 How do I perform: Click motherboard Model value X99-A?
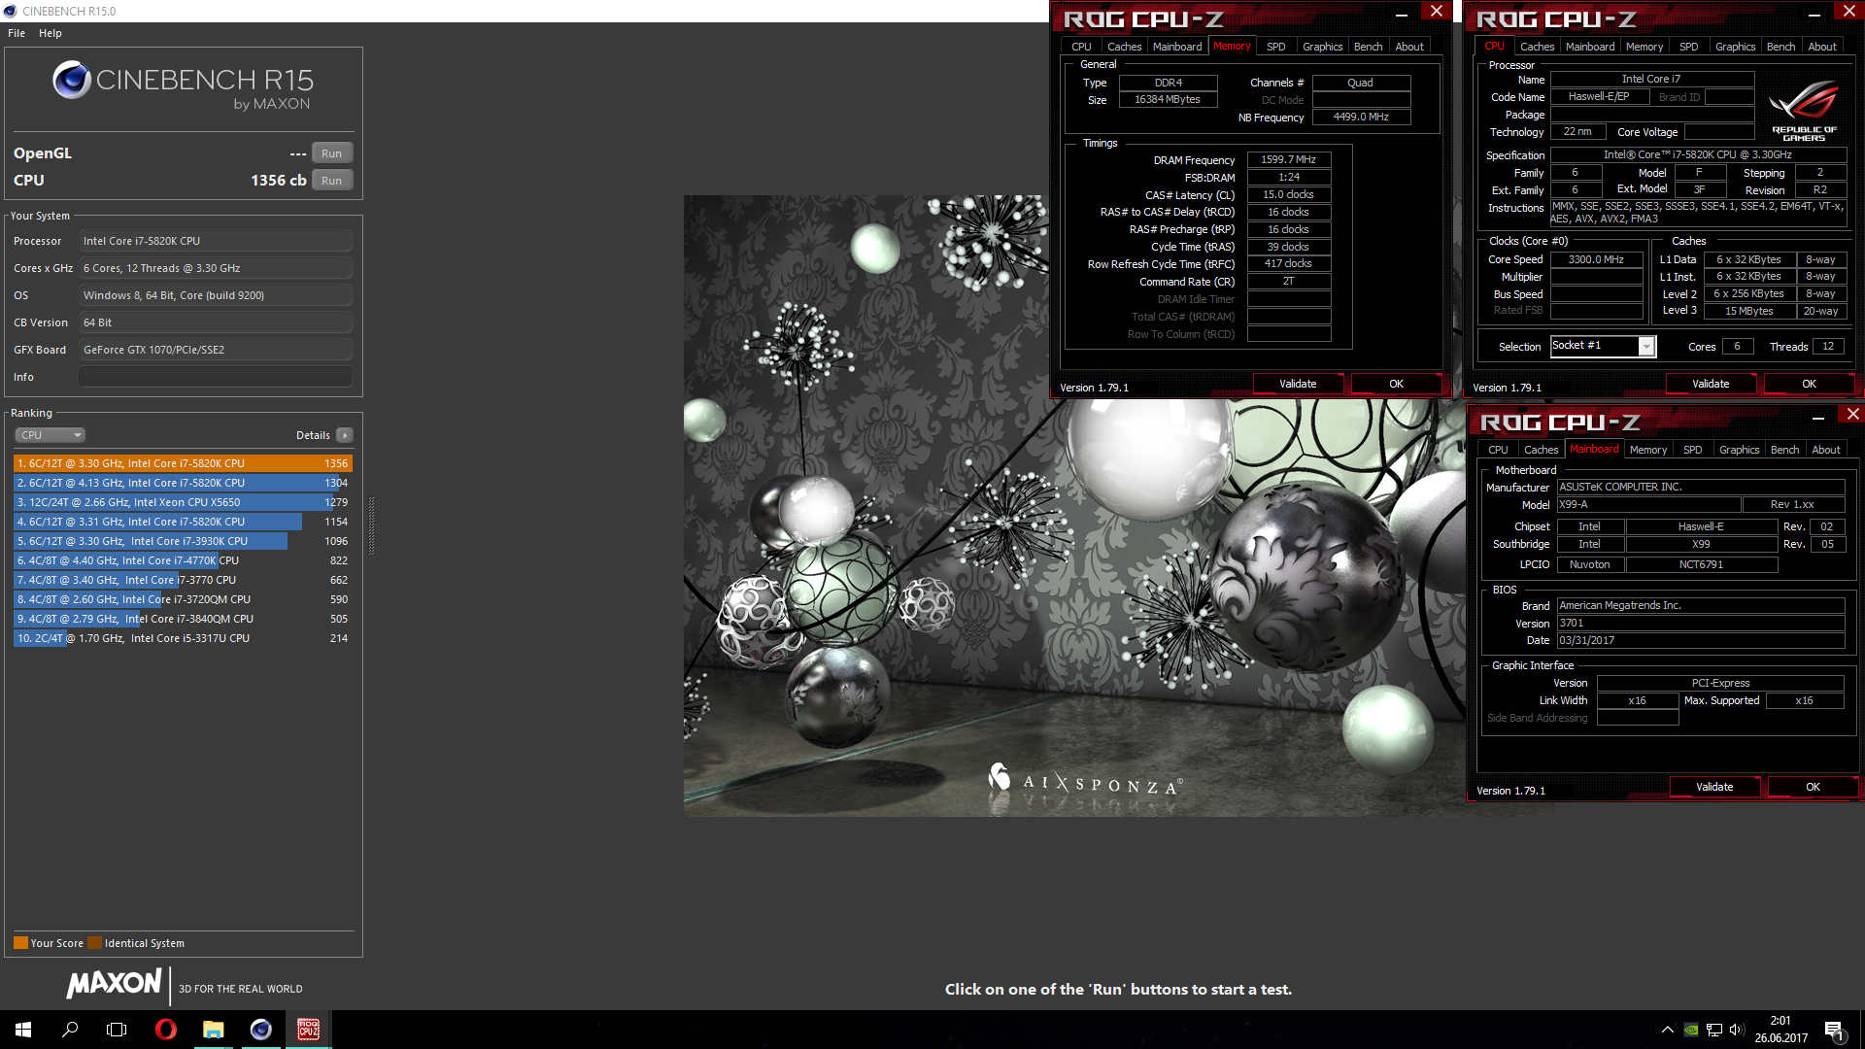[x=1648, y=504]
